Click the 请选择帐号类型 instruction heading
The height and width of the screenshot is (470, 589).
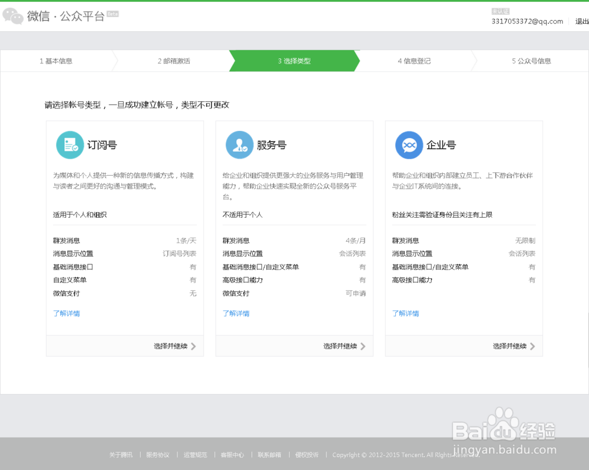137,105
